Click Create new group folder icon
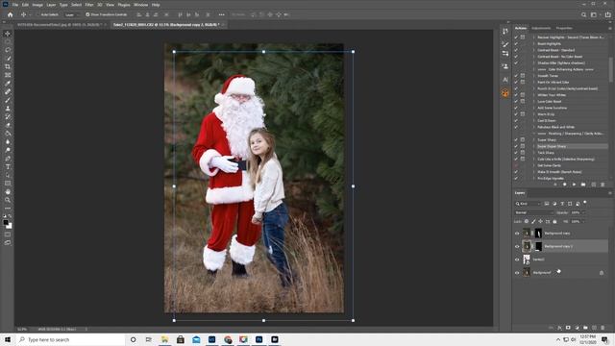Viewport: 615px width, 346px height. pos(585,328)
